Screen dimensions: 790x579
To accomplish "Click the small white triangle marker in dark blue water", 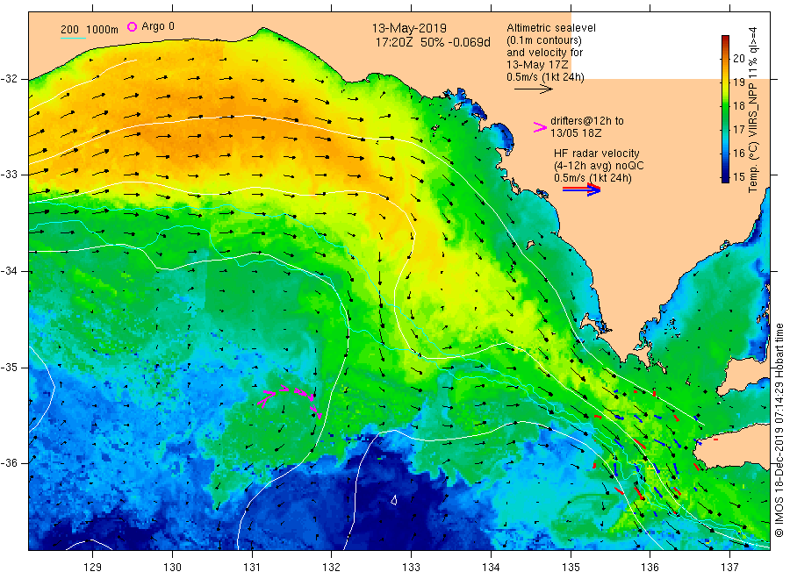I will [x=394, y=499].
